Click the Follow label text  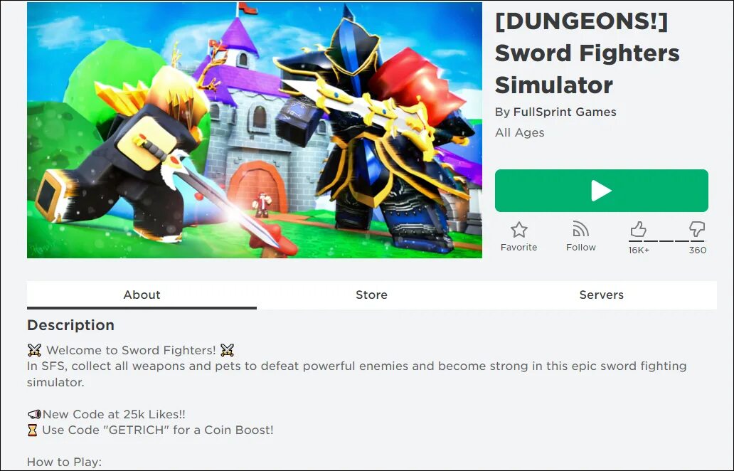tap(581, 247)
